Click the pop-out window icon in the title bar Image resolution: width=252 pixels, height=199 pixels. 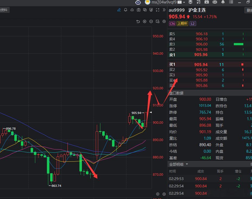pos(199,2)
